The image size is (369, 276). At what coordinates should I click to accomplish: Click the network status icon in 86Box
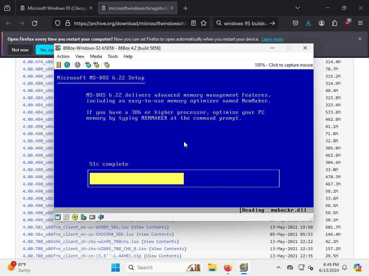click(x=84, y=217)
